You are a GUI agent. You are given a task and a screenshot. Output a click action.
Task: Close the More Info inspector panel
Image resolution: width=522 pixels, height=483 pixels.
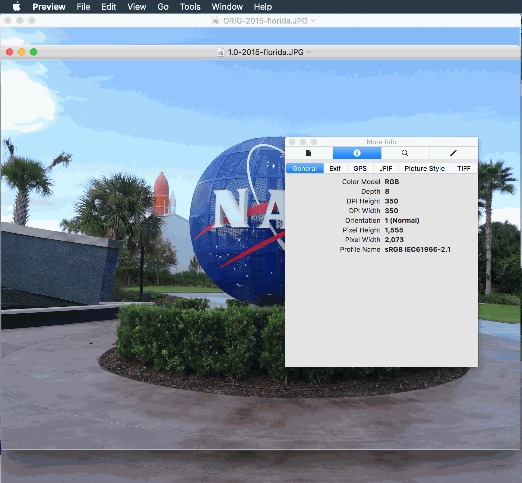coord(292,142)
